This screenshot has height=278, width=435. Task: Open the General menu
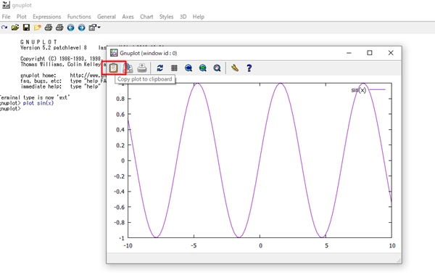pyautogui.click(x=107, y=17)
